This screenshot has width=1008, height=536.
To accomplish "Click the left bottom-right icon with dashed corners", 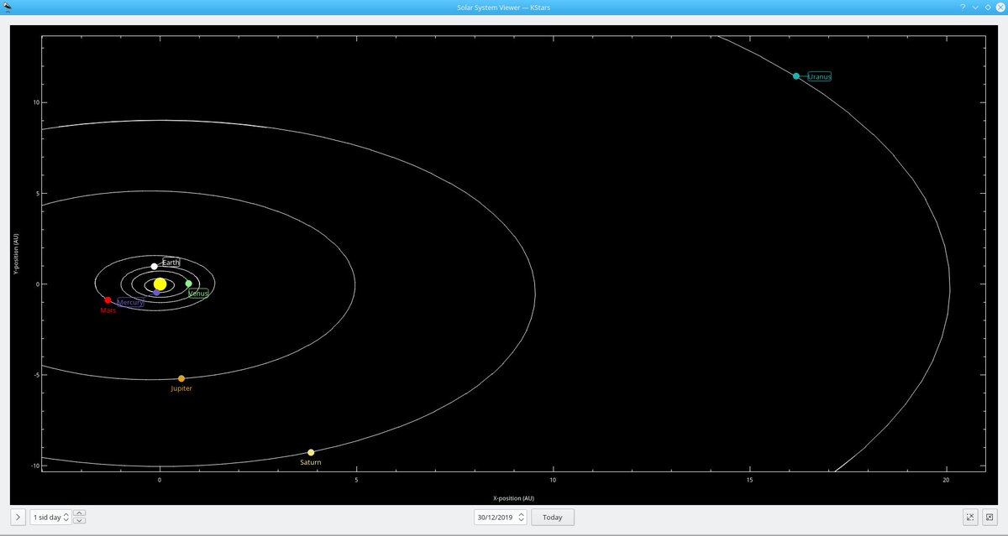I will point(970,518).
